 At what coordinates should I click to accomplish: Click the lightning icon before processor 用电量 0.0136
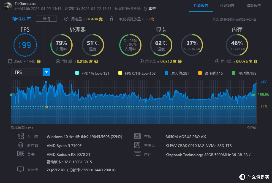58,62
